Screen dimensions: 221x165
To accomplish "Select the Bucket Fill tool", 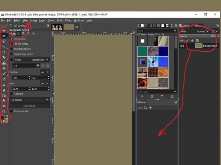I will [x=4, y=68].
